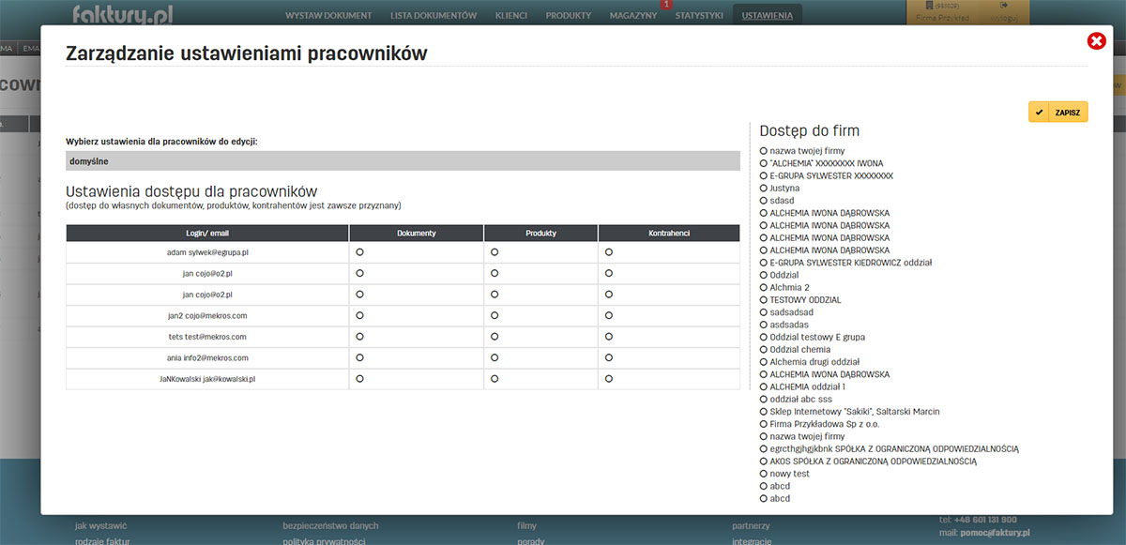
Task: Click the red notification badge above Magazyny
Action: tap(666, 5)
